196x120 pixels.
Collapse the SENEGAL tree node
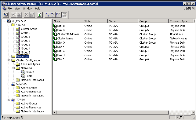click(x=9, y=84)
